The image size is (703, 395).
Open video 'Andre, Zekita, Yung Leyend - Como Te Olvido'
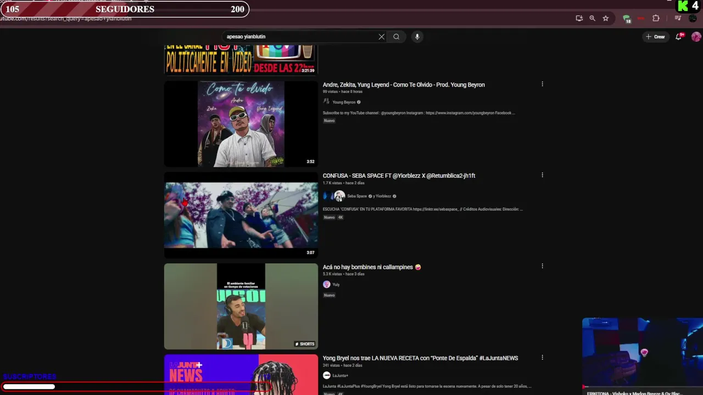404,85
